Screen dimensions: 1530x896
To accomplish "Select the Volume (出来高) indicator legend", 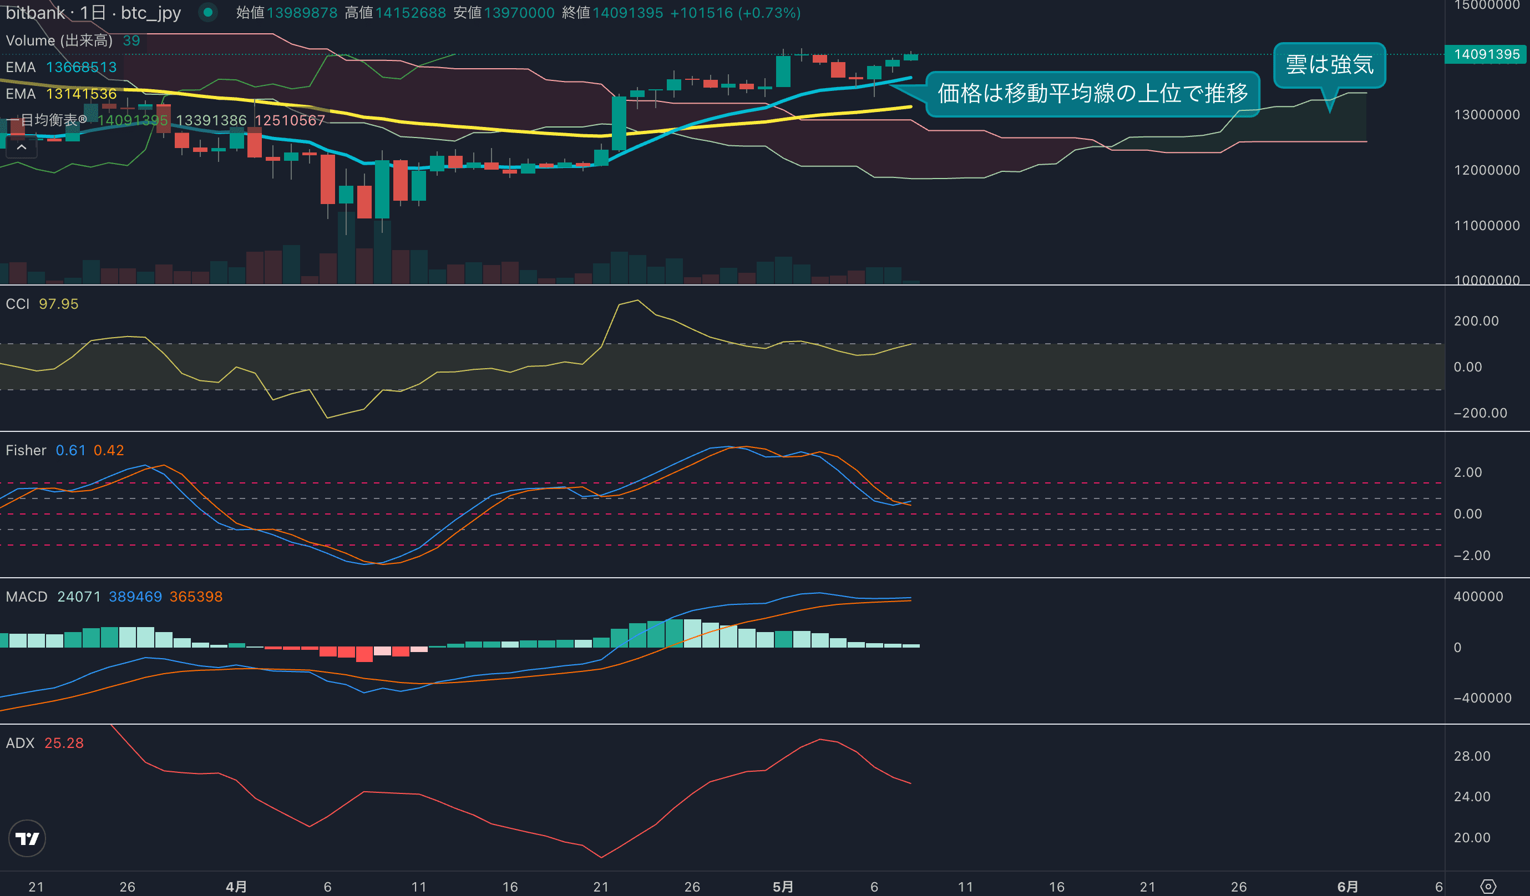I will coord(59,40).
